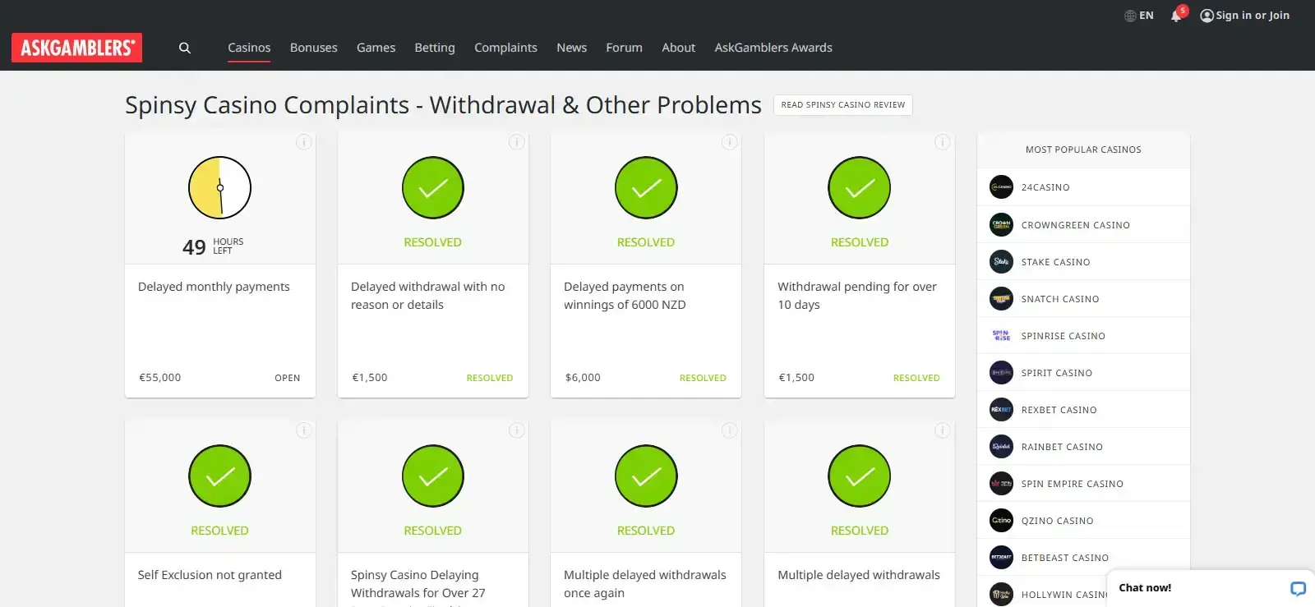Open the Forum menu item
The width and height of the screenshot is (1315, 607).
(624, 48)
